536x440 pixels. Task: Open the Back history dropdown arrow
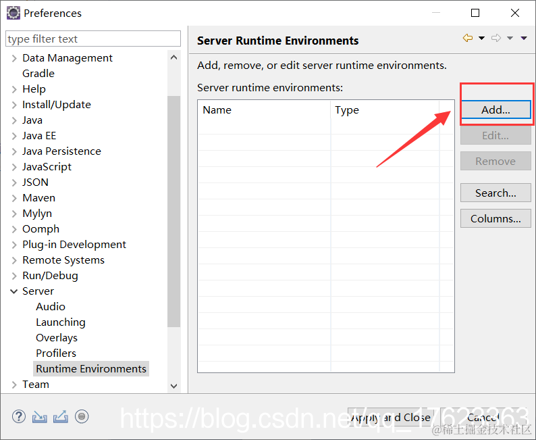coord(481,39)
